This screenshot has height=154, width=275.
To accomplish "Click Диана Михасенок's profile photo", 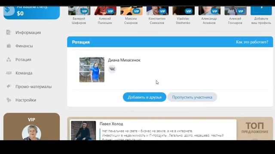I will click(x=92, y=70).
